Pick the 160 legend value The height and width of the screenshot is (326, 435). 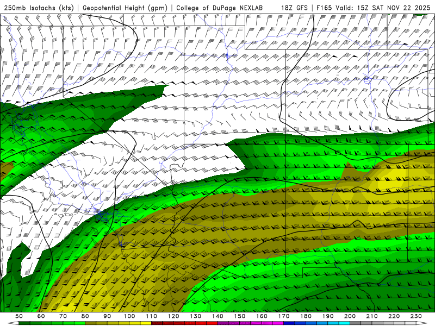point(262,316)
